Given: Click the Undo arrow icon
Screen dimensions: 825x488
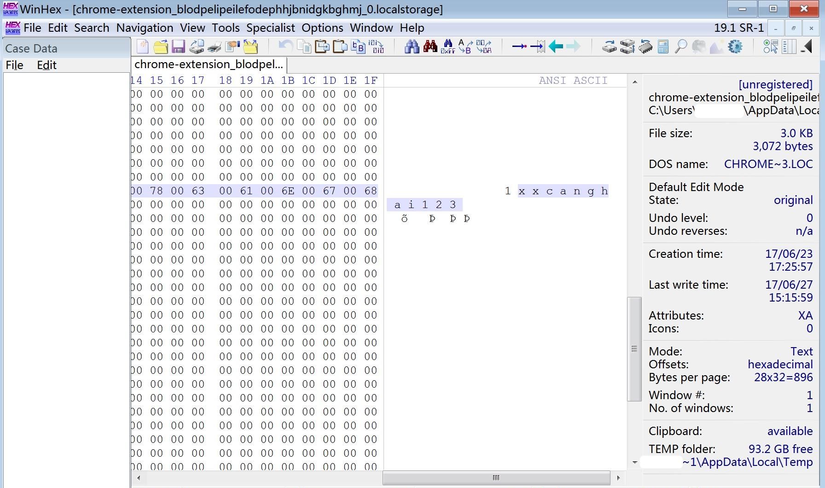Looking at the screenshot, I should pyautogui.click(x=286, y=46).
